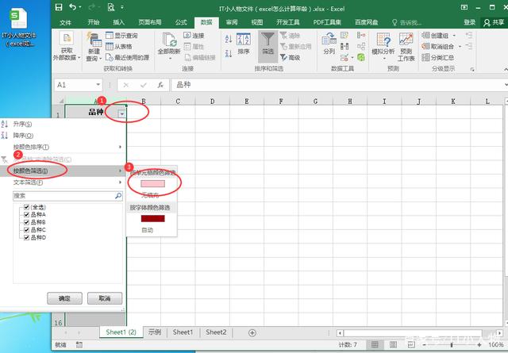Open the 新建查询 dropdown

tap(94, 48)
